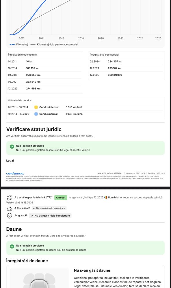Screen dimensions: 171x288
Task: Click the carVertical logo in the footer
Action: click(15, 173)
